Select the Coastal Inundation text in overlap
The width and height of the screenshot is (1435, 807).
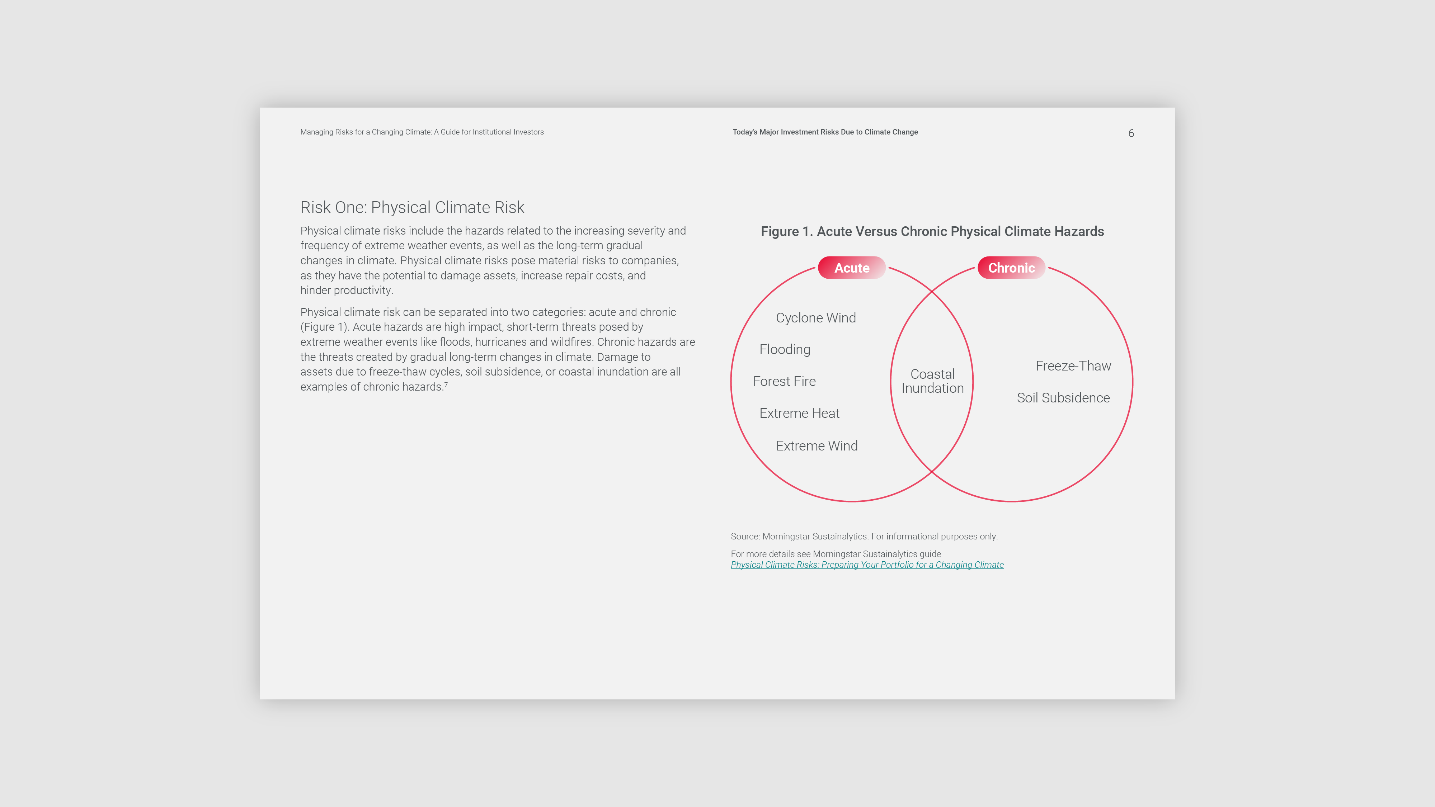click(932, 382)
